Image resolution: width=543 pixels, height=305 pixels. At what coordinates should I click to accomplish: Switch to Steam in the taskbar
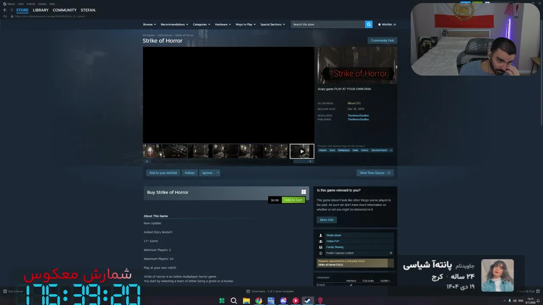[308, 301]
